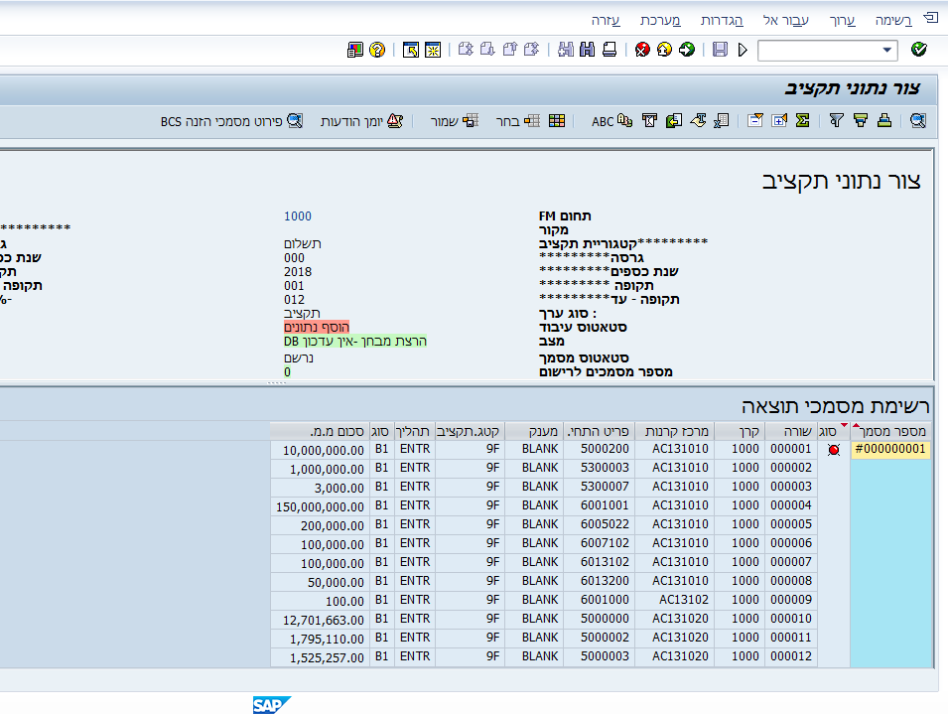
Task: Click the Local File export icon
Action: coord(673,121)
